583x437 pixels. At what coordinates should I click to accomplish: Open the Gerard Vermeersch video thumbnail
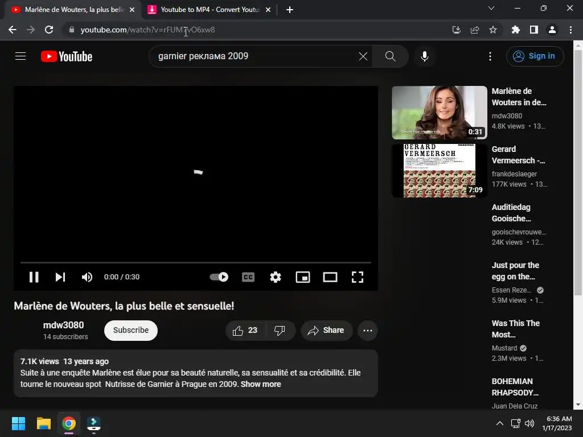click(439, 171)
